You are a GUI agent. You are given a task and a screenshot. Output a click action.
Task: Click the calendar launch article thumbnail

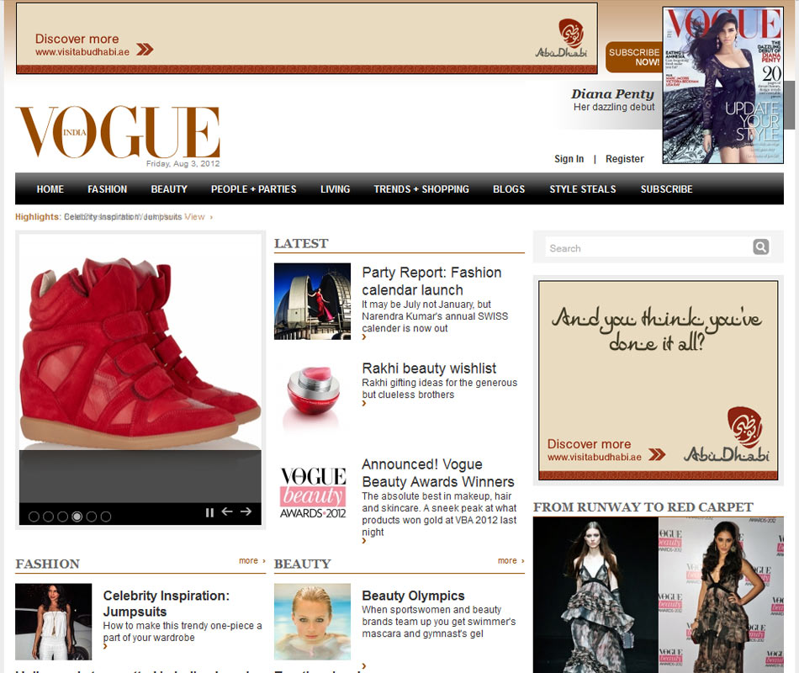pos(312,301)
